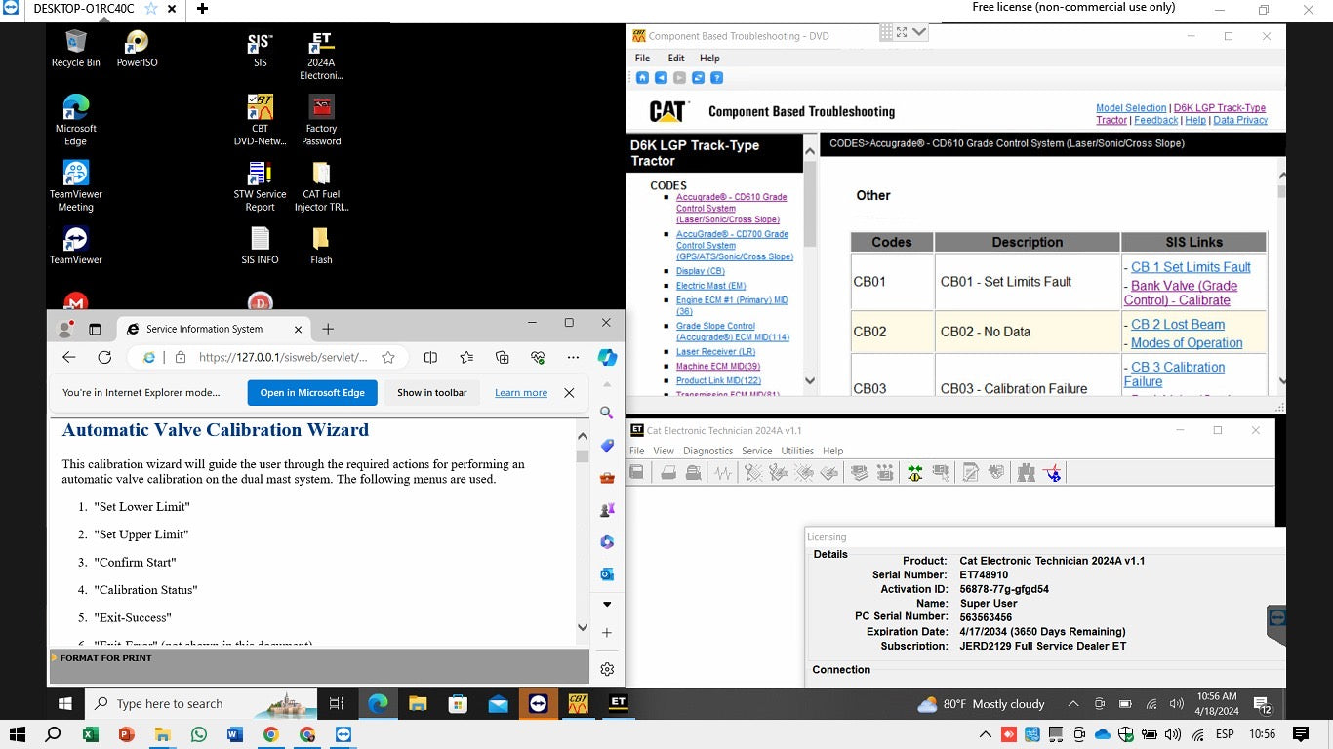
Task: Click the notes/report icon in Cat ET toolbar
Action: click(969, 472)
